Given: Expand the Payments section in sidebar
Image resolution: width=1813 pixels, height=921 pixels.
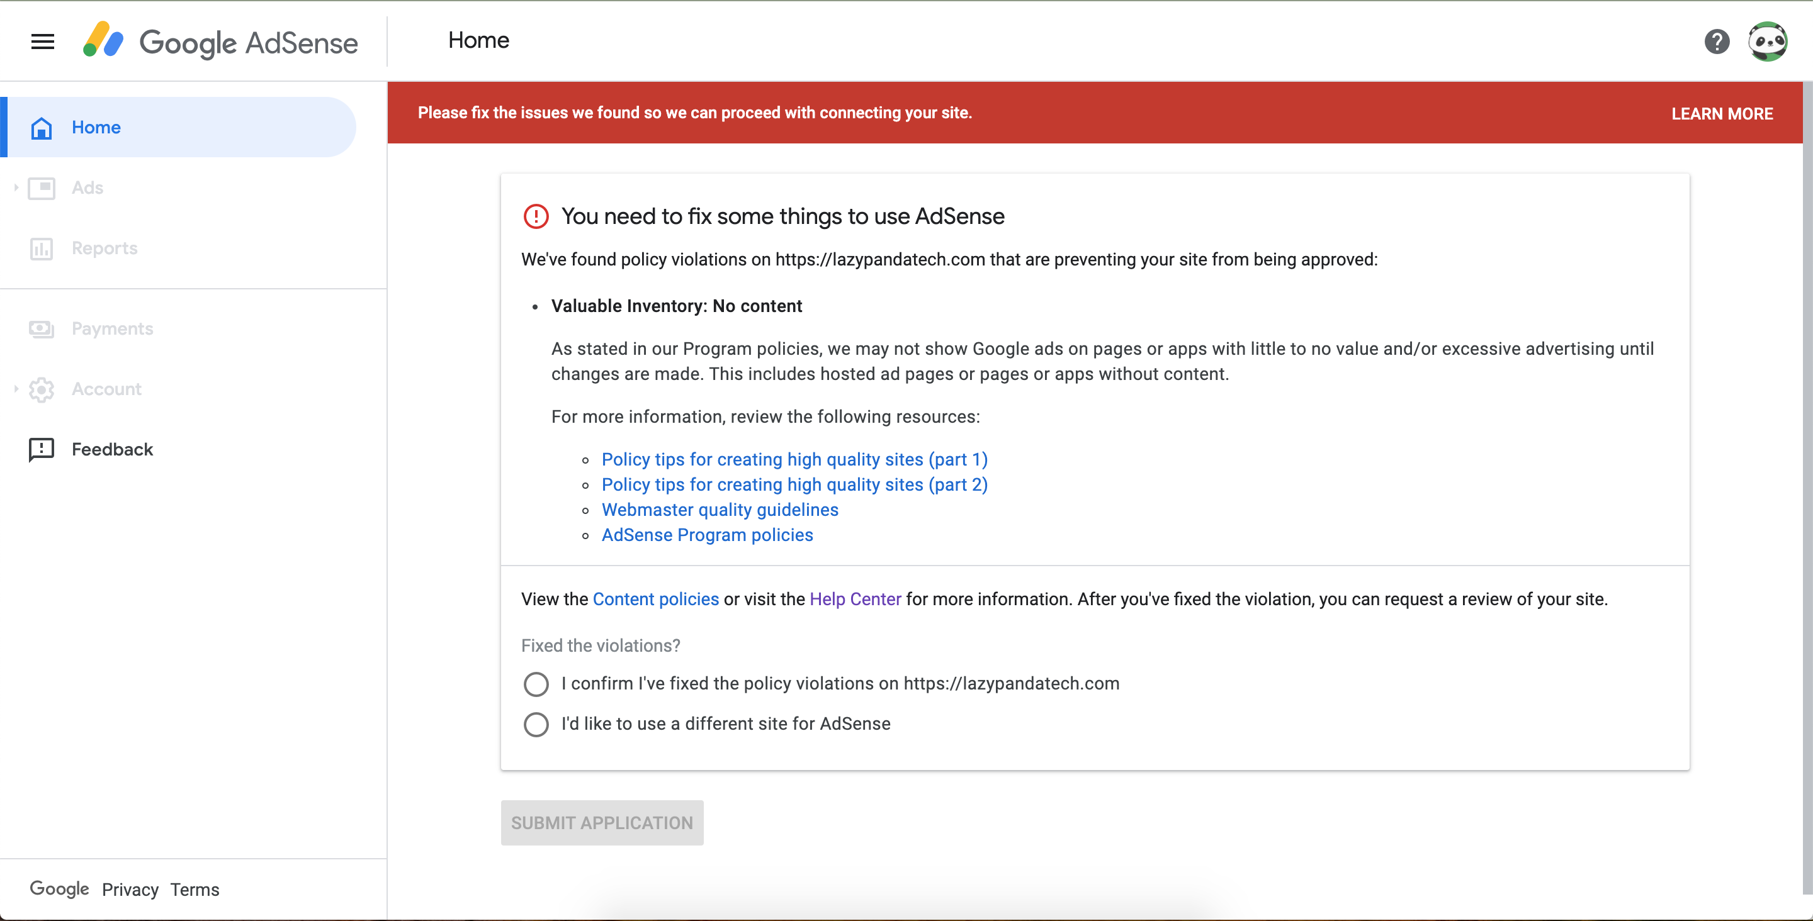Looking at the screenshot, I should (111, 328).
